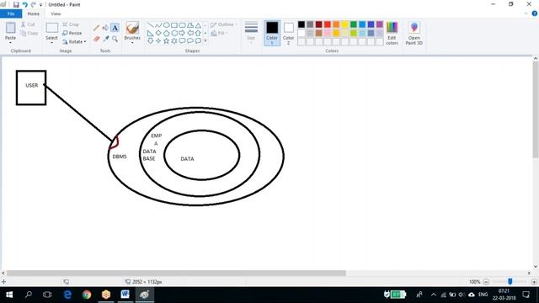This screenshot has height=303, width=539.
Task: Click the horizontal scrollbar thumb
Action: pyautogui.click(x=176, y=273)
